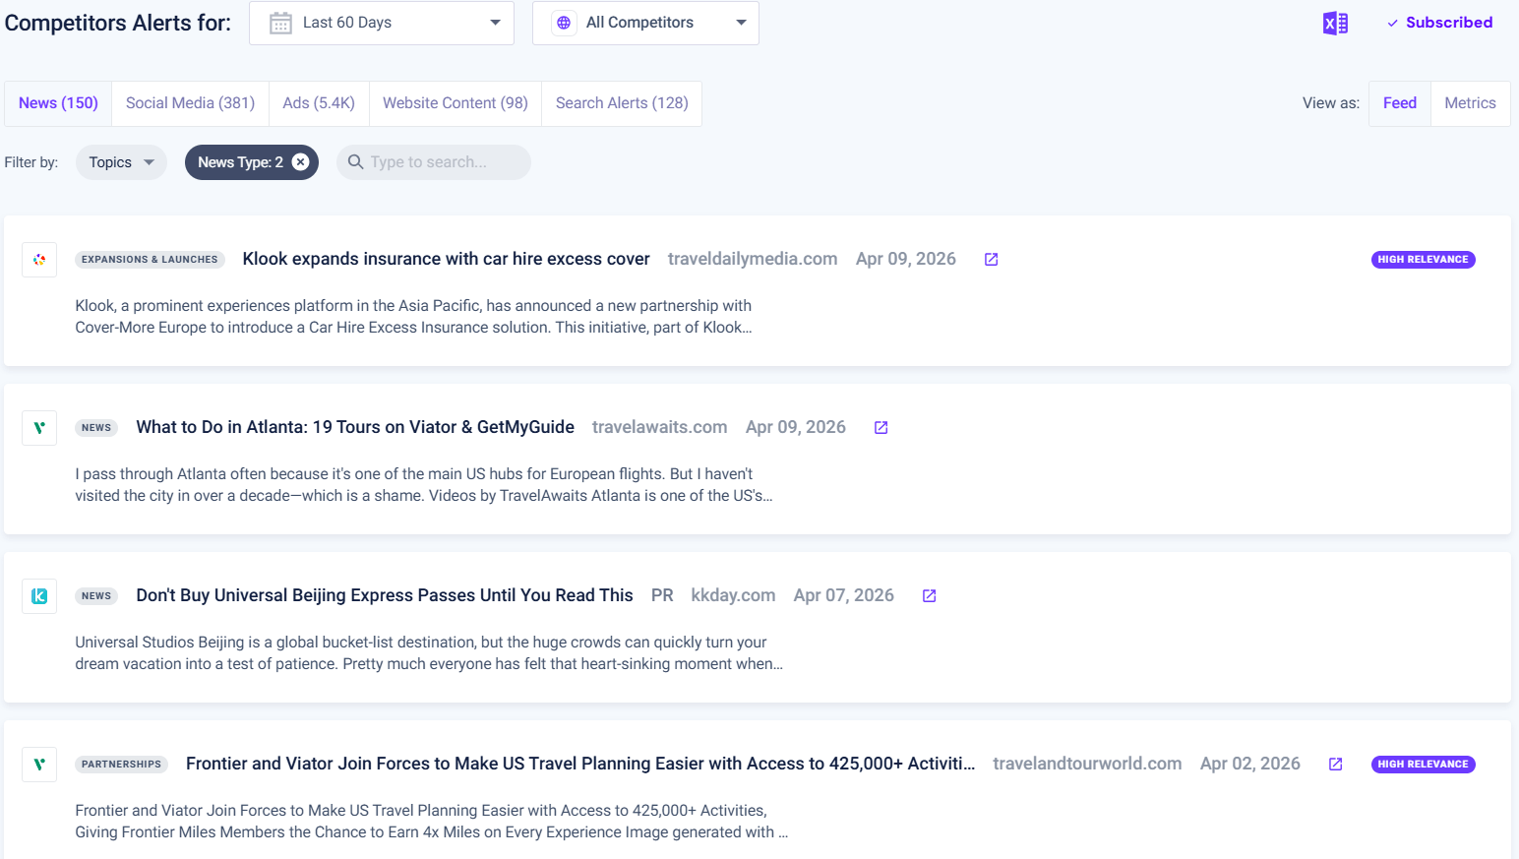Click the traveldailymedia.com source
This screenshot has height=859, width=1519.
coord(753,259)
